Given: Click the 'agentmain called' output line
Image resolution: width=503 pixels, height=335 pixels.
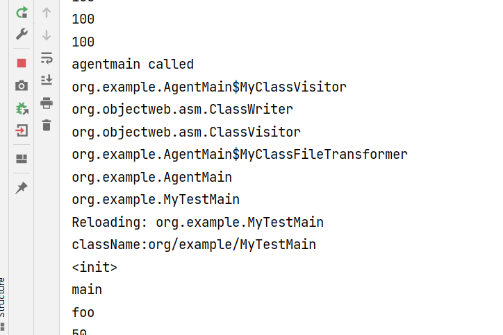Looking at the screenshot, I should (133, 65).
